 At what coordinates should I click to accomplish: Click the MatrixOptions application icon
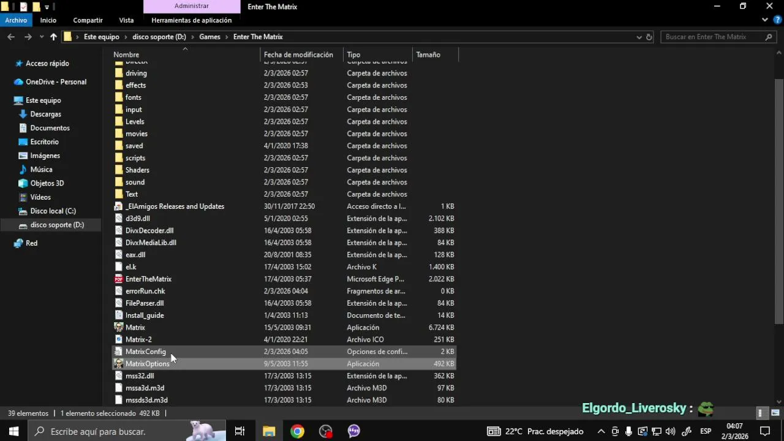(x=119, y=364)
